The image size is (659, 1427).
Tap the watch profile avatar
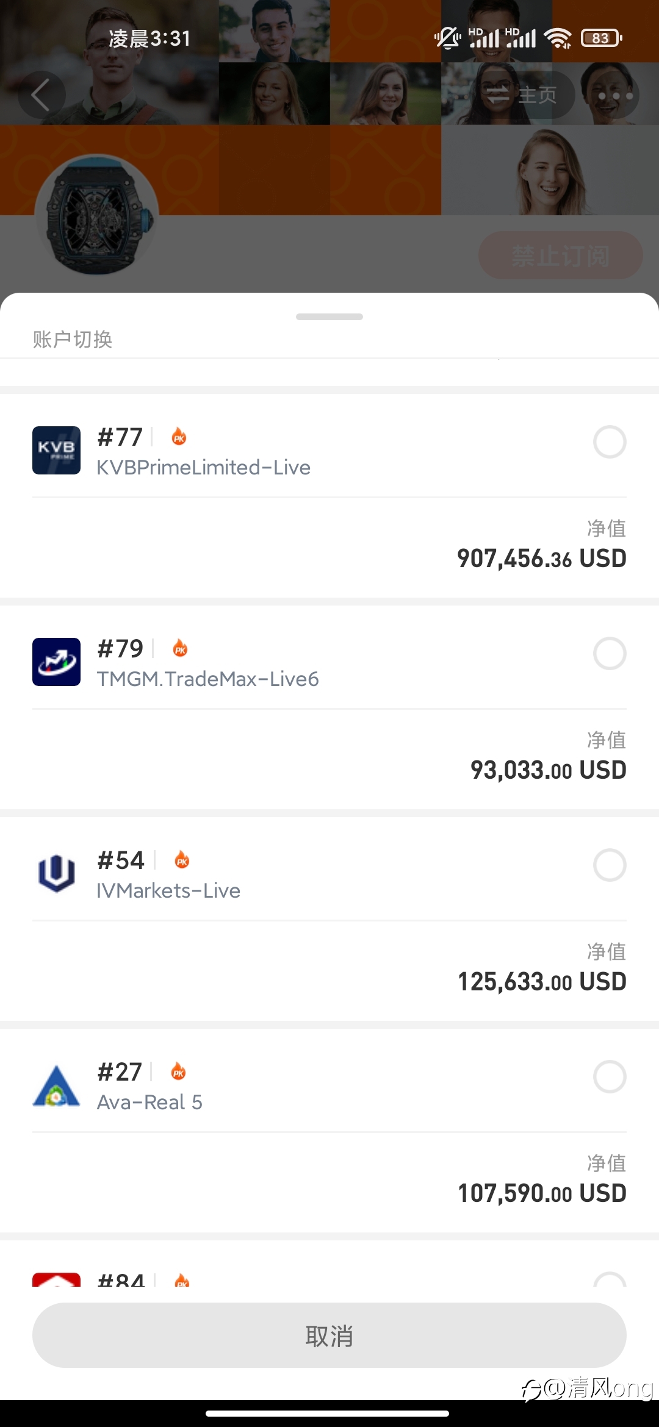click(x=97, y=215)
